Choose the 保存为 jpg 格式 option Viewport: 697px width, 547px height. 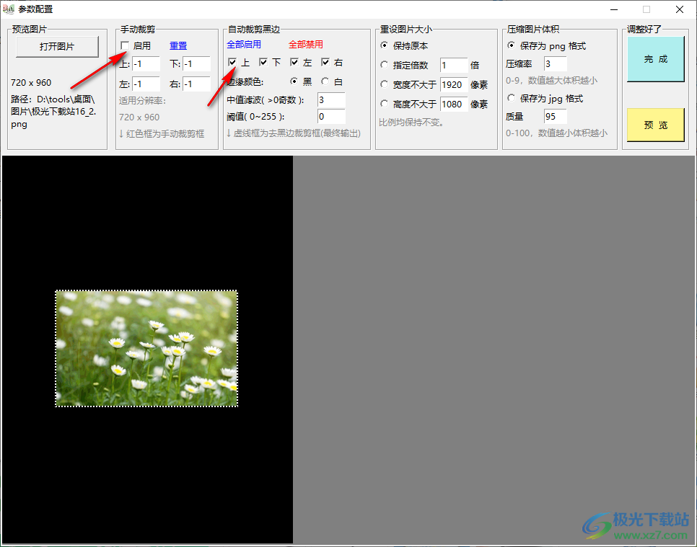coord(512,98)
